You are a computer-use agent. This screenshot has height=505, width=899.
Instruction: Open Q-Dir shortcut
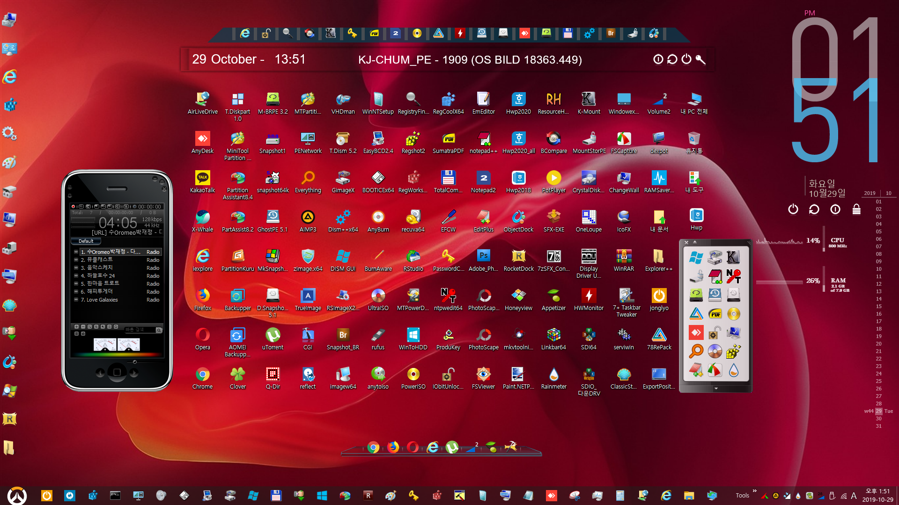pyautogui.click(x=273, y=378)
